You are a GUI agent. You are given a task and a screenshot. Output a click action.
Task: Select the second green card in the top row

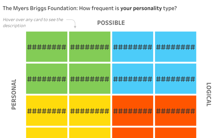coord(90,47)
